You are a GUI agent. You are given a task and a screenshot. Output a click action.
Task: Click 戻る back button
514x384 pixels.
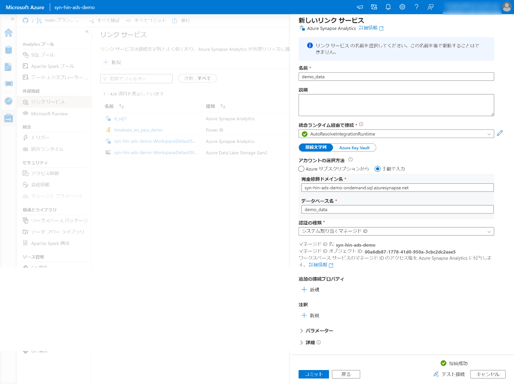[346, 374]
